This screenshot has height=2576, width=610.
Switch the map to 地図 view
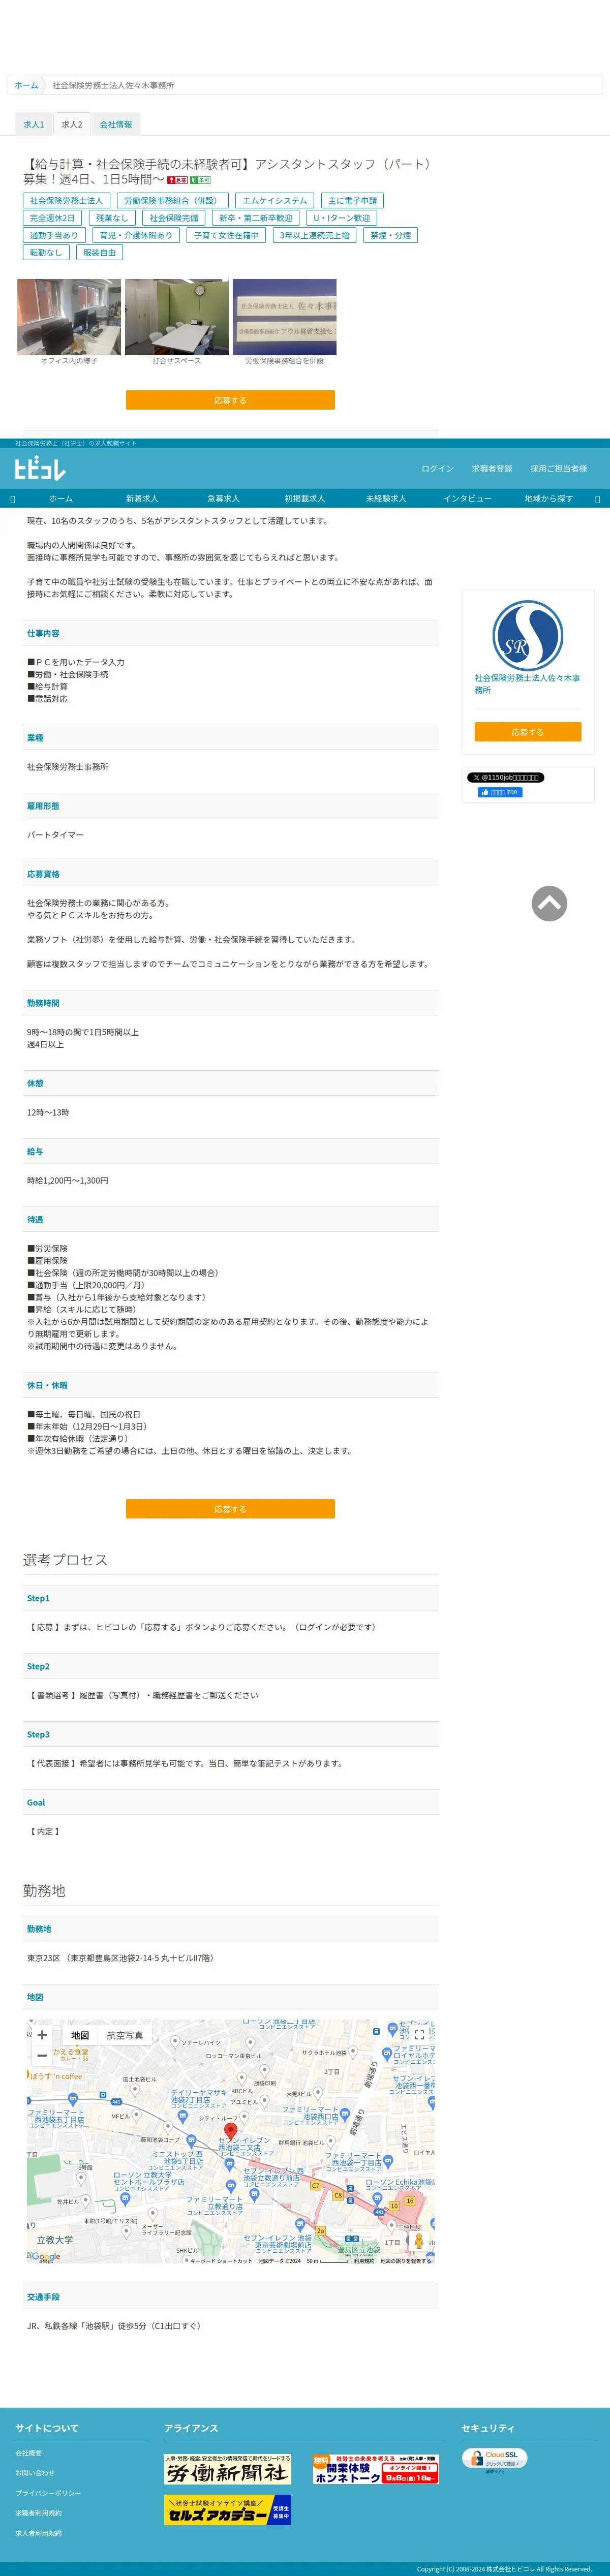pyautogui.click(x=80, y=2035)
